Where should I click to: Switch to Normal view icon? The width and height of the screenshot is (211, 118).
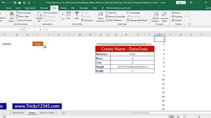[x=171, y=117]
